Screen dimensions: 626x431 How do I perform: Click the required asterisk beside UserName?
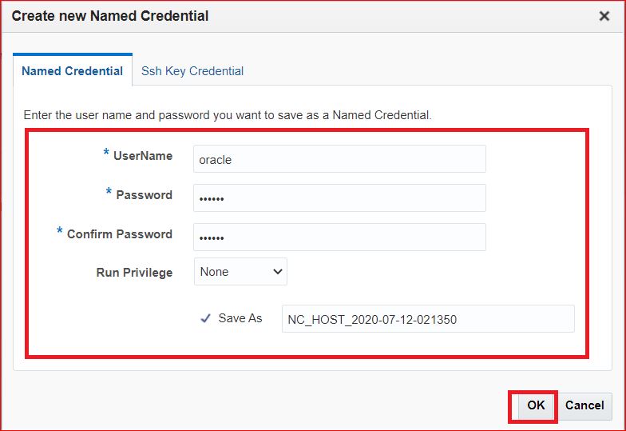[106, 153]
